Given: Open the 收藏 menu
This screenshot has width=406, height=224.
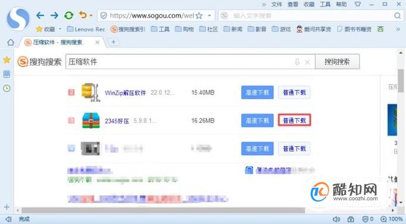Looking at the screenshot, I should click(309, 4).
